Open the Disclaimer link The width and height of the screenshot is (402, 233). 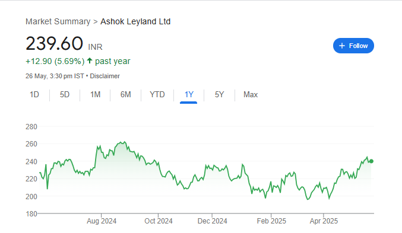105,76
